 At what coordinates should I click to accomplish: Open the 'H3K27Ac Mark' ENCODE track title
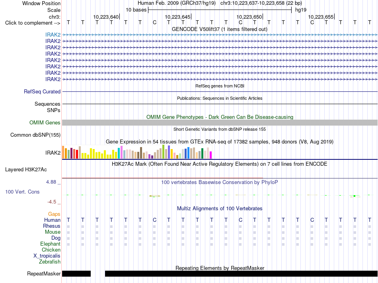pos(220,164)
